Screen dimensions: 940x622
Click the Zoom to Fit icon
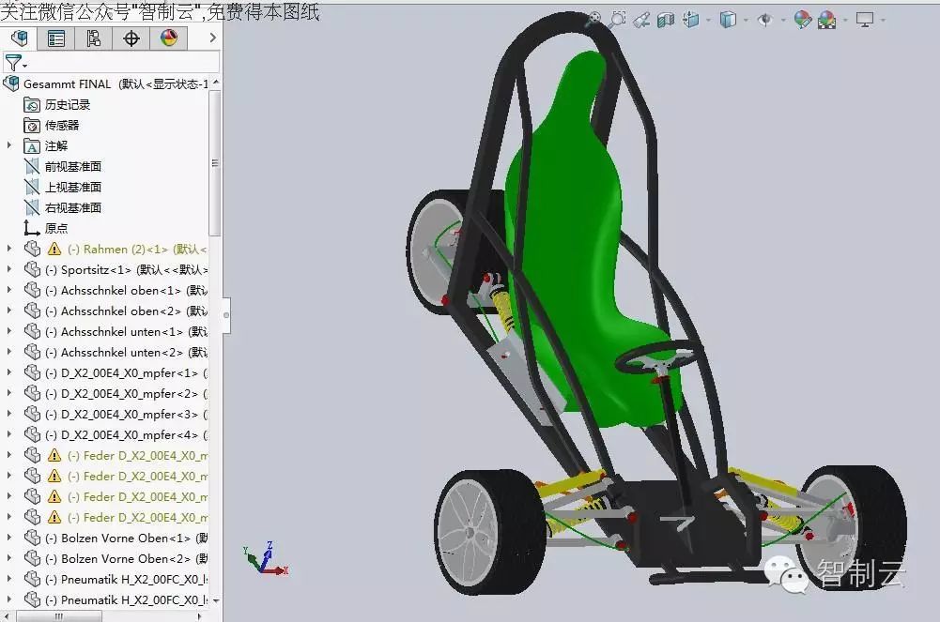pos(593,19)
